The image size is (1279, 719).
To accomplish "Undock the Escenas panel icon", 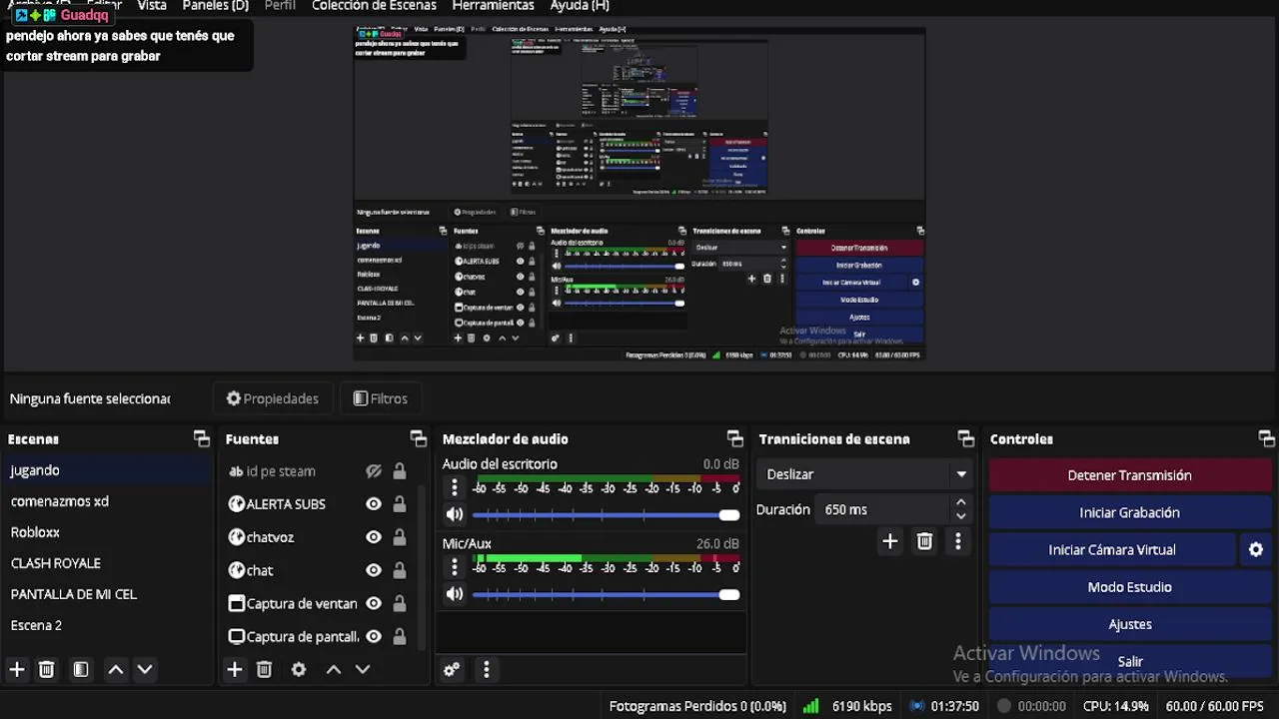I will click(202, 438).
